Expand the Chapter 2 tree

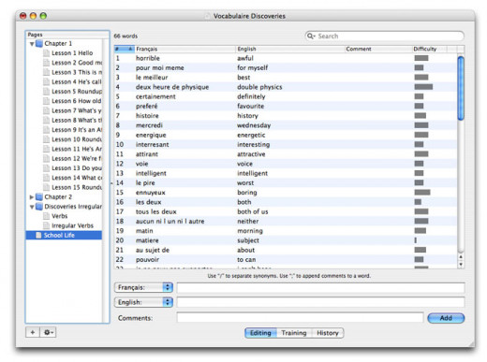pos(32,197)
